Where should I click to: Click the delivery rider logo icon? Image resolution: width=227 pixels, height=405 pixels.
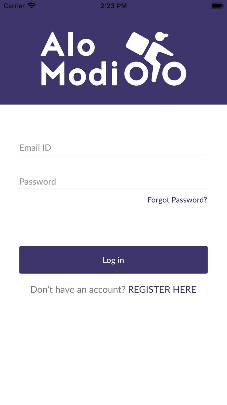155,59
